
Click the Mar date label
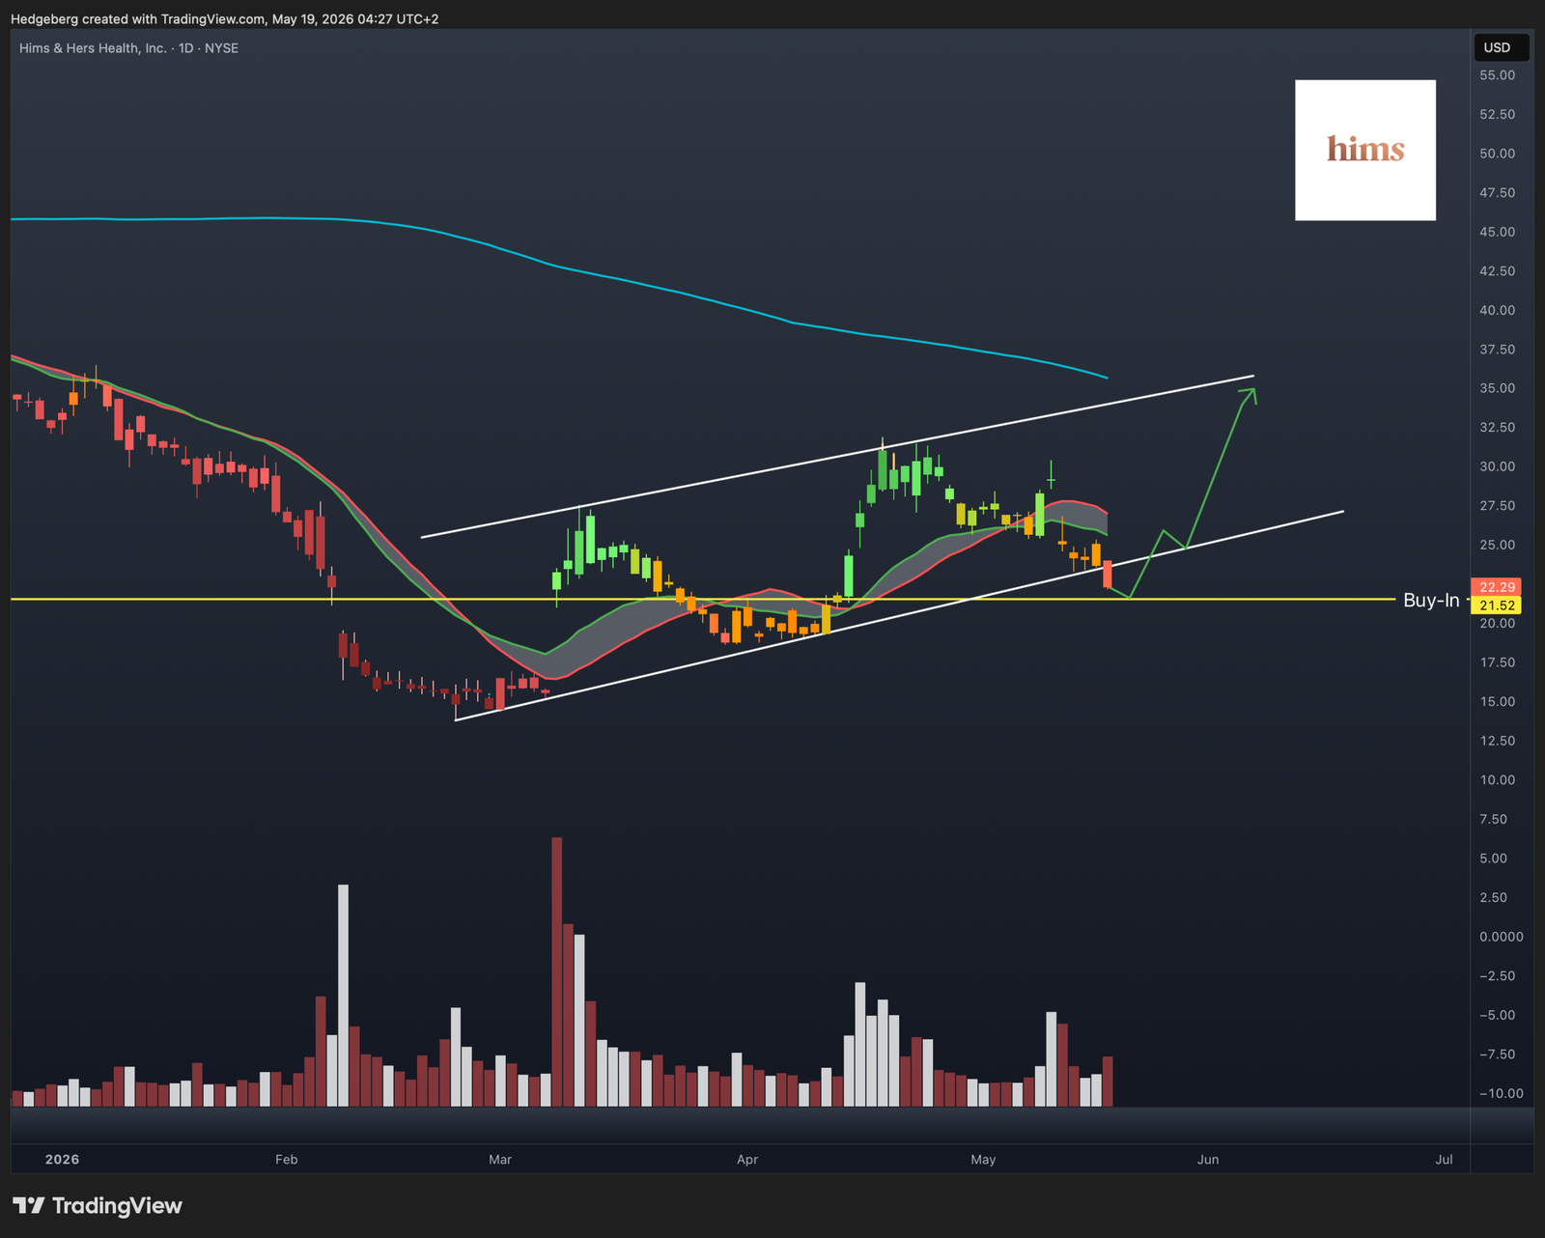coord(500,1159)
